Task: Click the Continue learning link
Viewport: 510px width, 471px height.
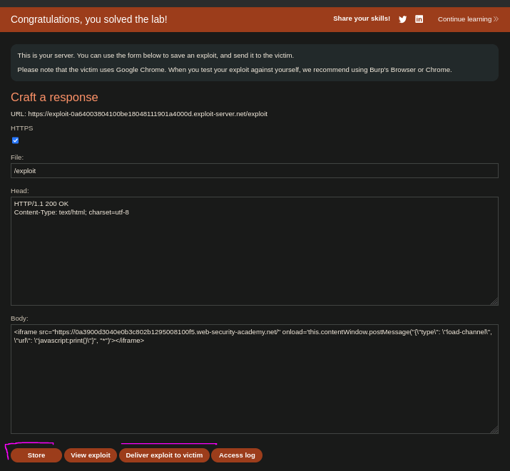Action: point(468,19)
